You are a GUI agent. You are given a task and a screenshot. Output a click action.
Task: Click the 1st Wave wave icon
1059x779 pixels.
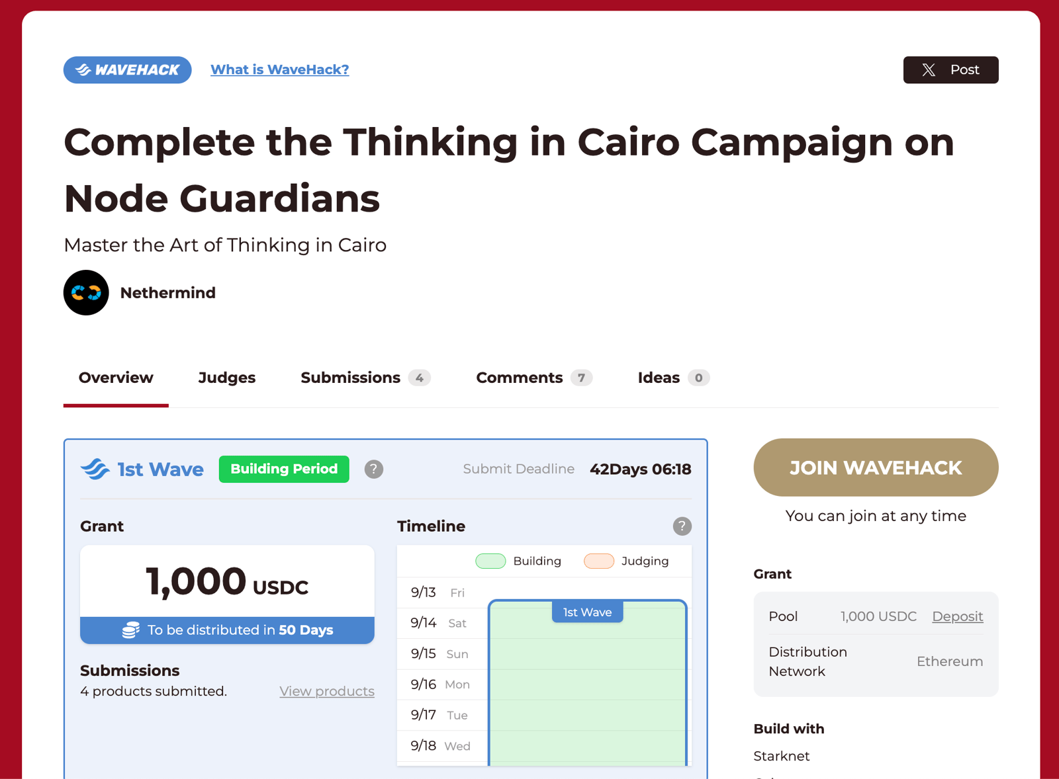[95, 469]
